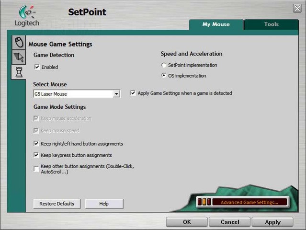Screen dimensions: 306x230
Task: Click the red-orange indicator lights by Advanced Game Settings
Action: 204,202
